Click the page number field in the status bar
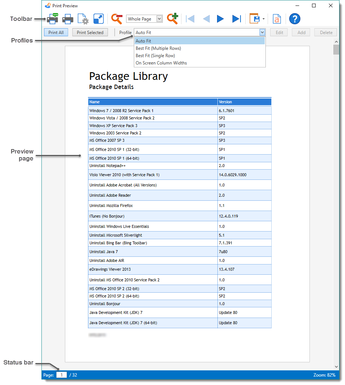345x385 pixels. click(x=62, y=375)
